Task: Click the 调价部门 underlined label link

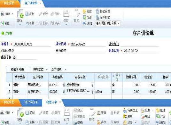Action: 114,44
